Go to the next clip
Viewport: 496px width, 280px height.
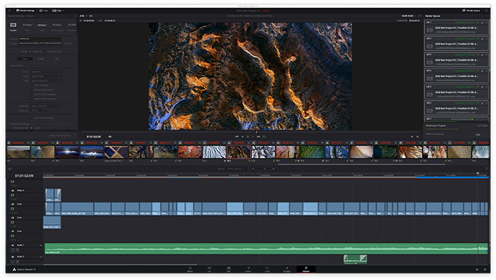click(x=417, y=136)
